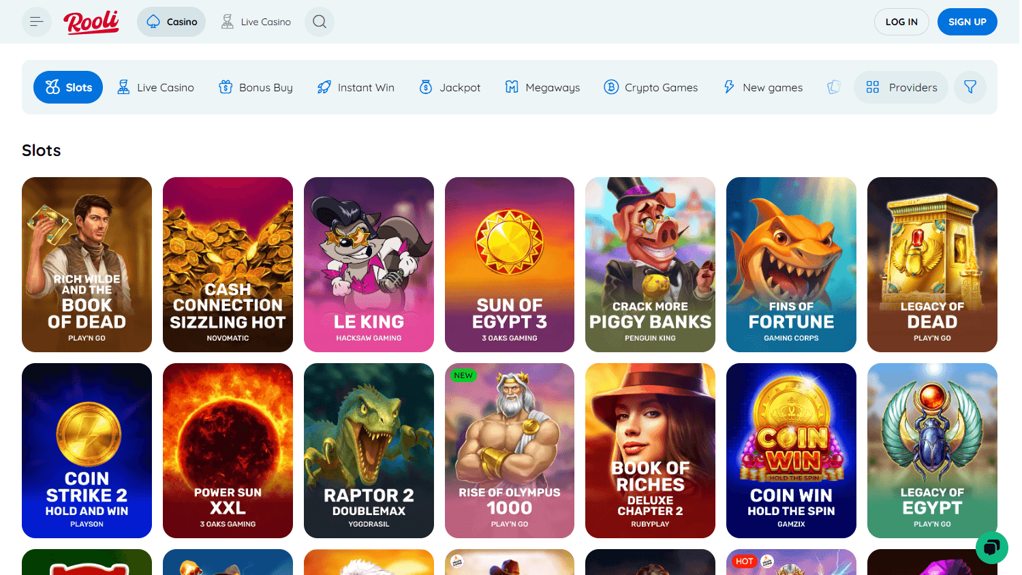Filter by New games
Viewport: 1022px width, 575px height.
tap(762, 87)
